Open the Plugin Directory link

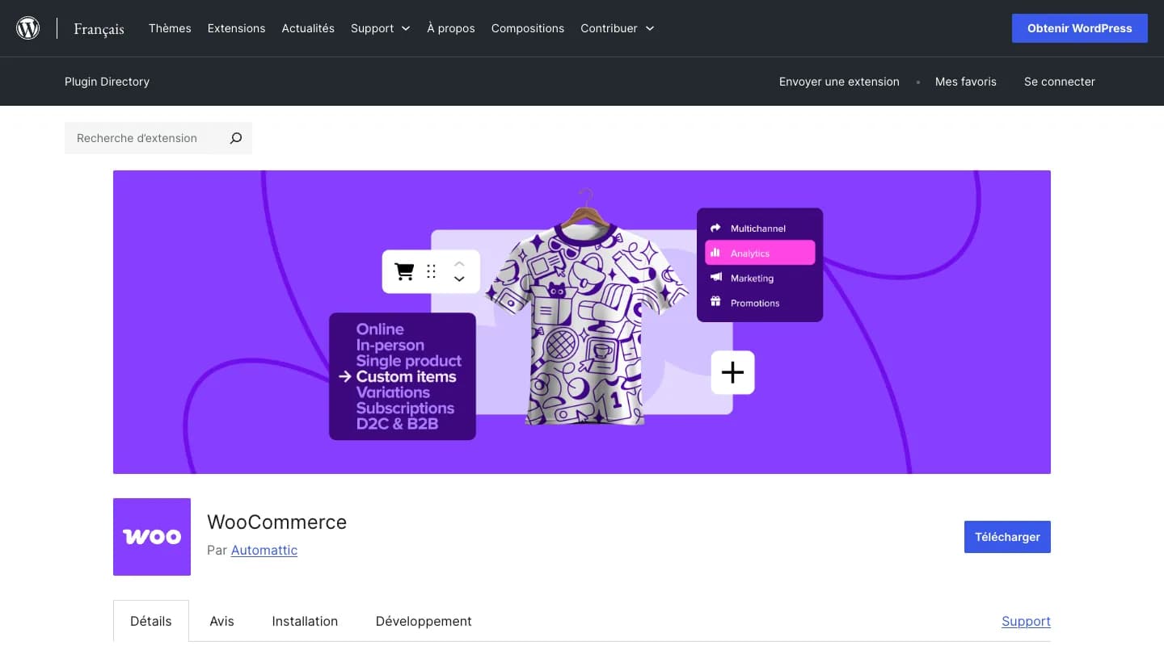point(107,82)
